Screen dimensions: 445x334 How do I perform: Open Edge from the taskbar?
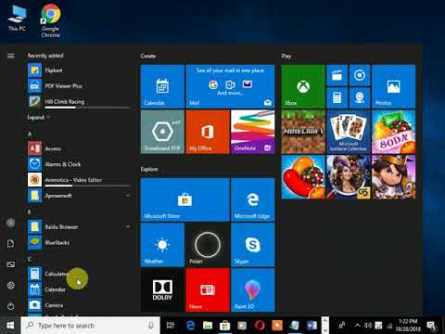(x=190, y=326)
